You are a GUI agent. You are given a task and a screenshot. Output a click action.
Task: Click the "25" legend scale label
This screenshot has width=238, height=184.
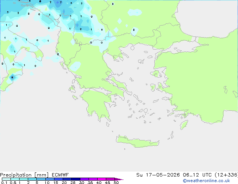pos(73,182)
